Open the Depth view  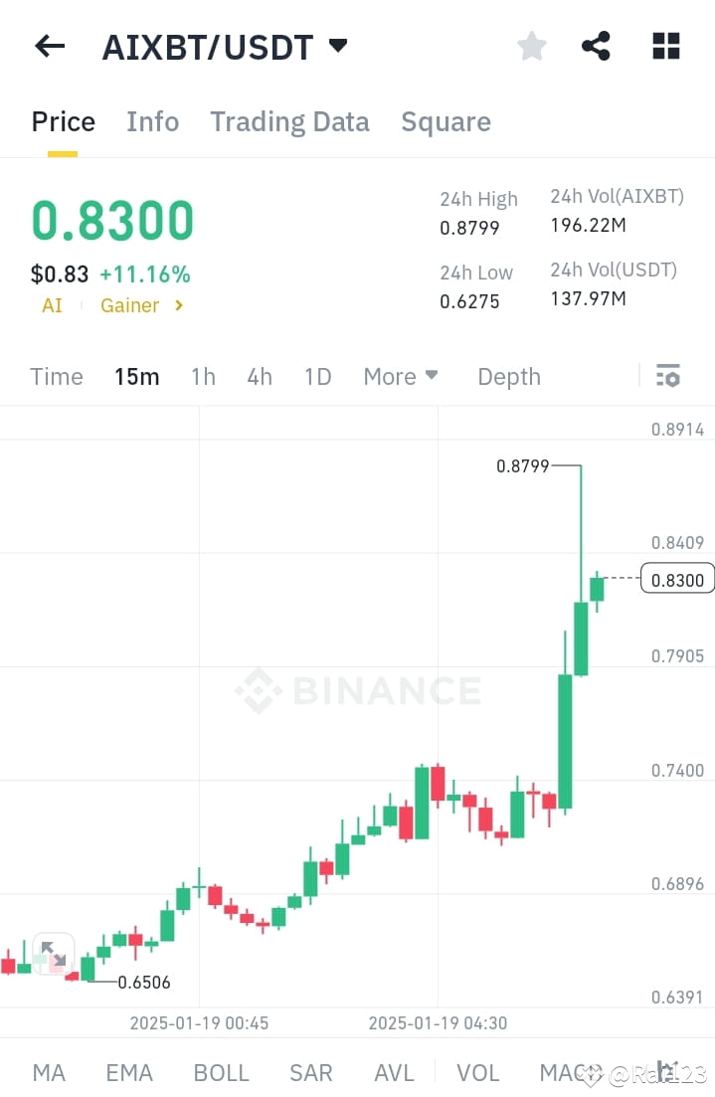(508, 376)
